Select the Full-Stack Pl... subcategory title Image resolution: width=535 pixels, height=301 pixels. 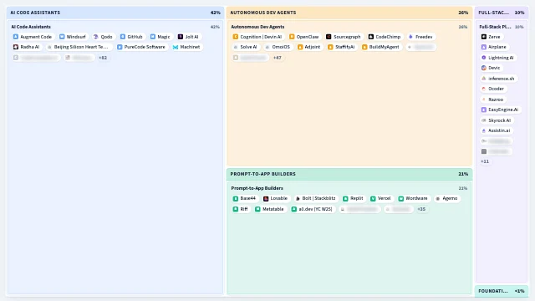495,27
